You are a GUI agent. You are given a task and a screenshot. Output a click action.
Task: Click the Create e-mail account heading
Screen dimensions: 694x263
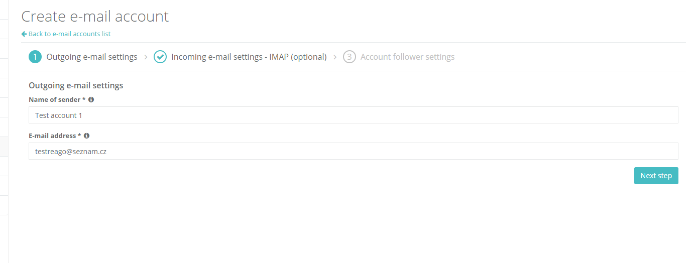pos(95,17)
